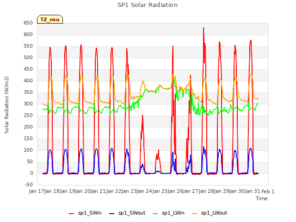Click the Jan 19 x-axis tick label

(x=68, y=191)
